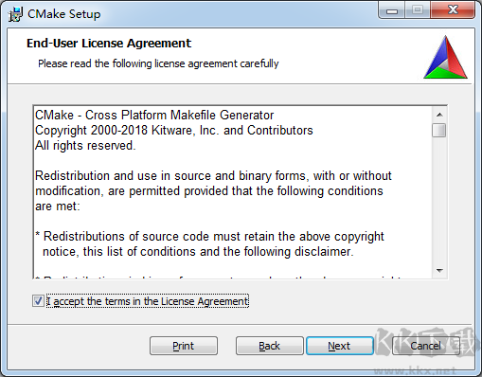This screenshot has width=482, height=377.
Task: Click the 'CMake Setup' window title text
Action: coord(64,14)
